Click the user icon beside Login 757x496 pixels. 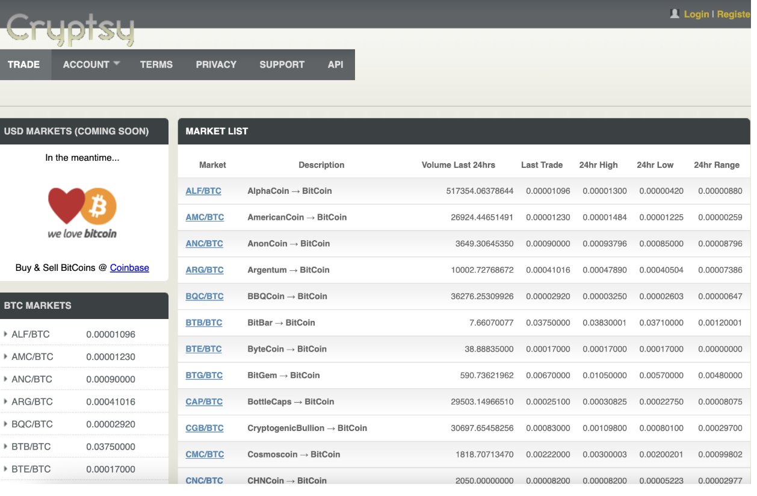tap(675, 13)
